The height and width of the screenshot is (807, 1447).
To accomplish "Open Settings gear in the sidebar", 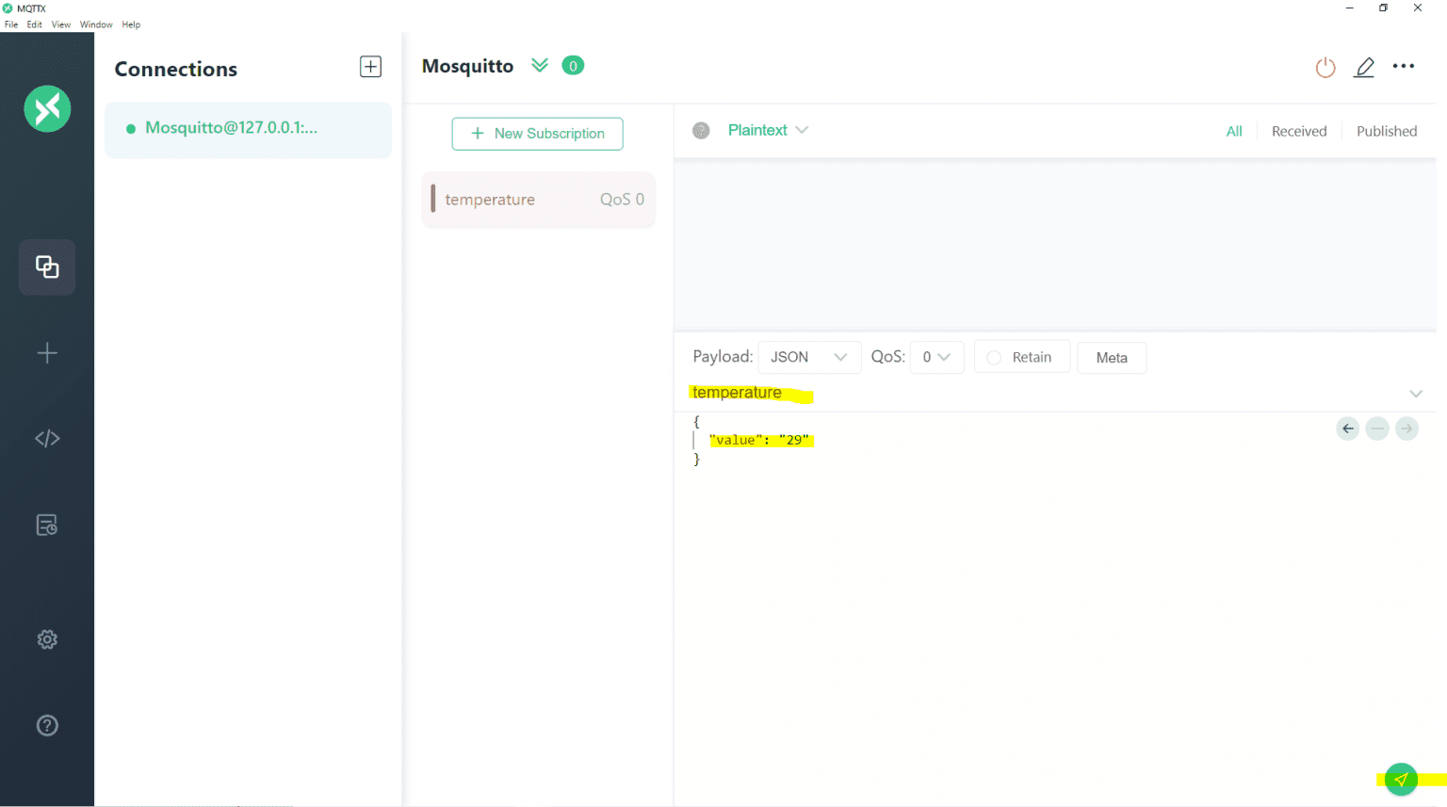I will [x=47, y=639].
